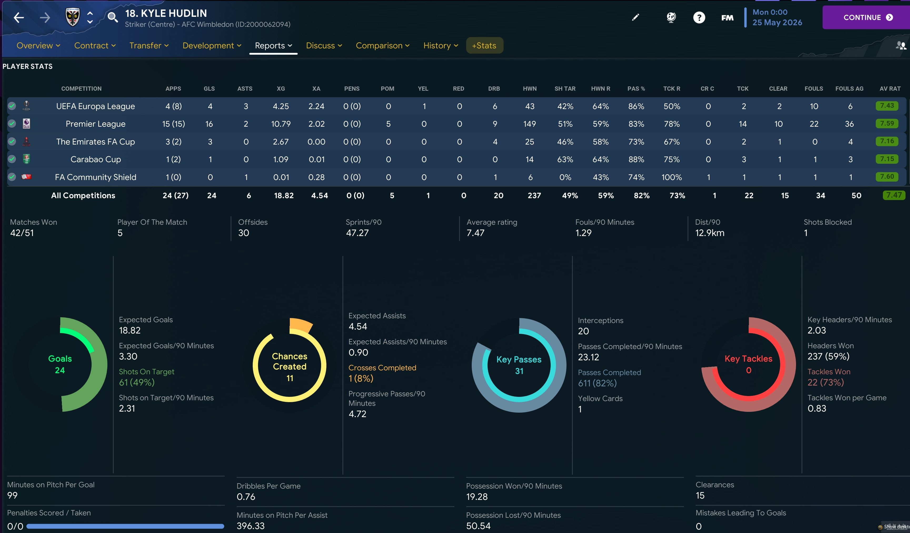This screenshot has height=533, width=910.
Task: Open the Development tab
Action: click(212, 45)
